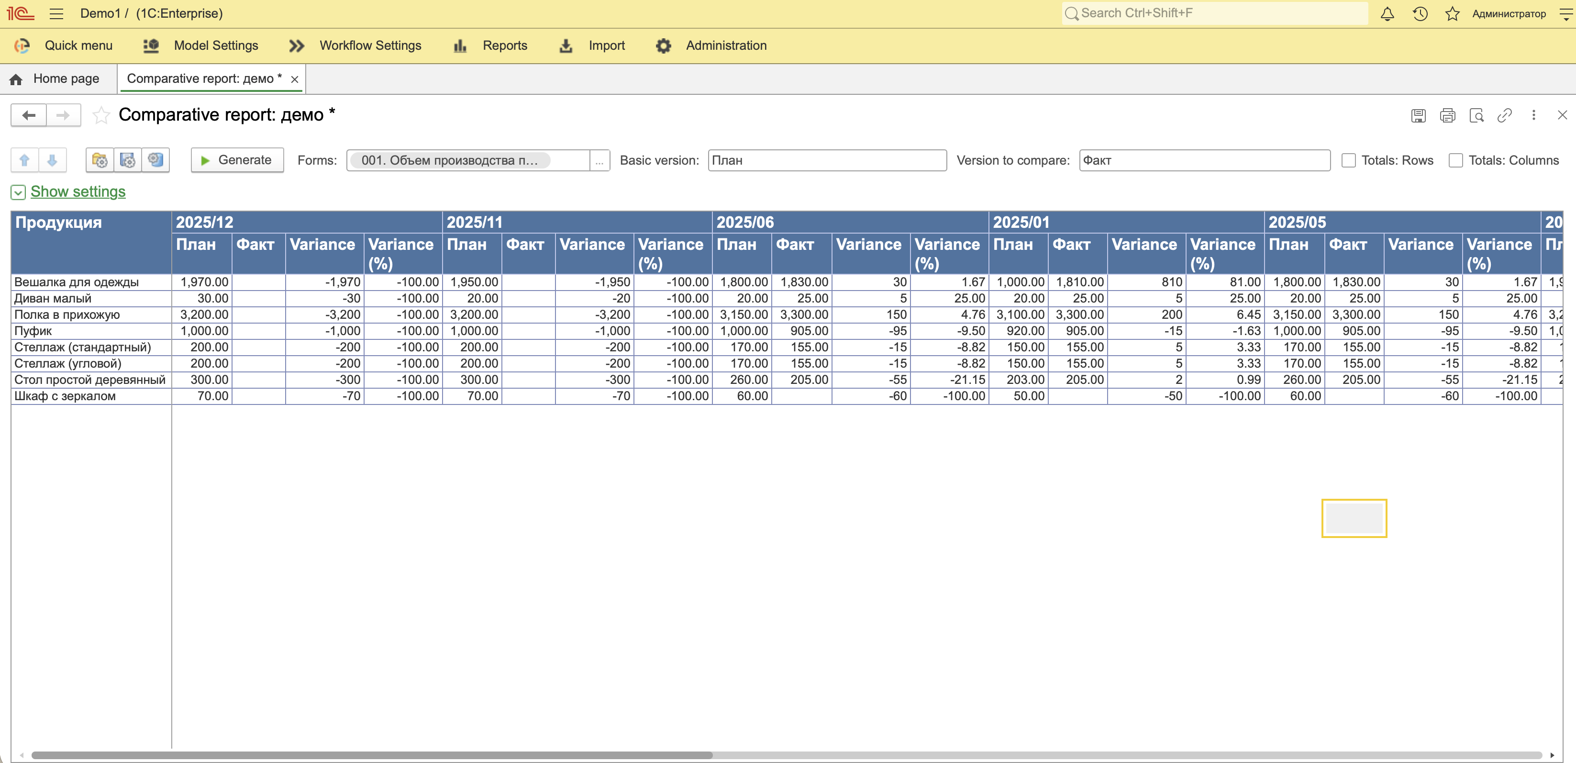Select row Шкаф с зеркалом

pyautogui.click(x=92, y=396)
